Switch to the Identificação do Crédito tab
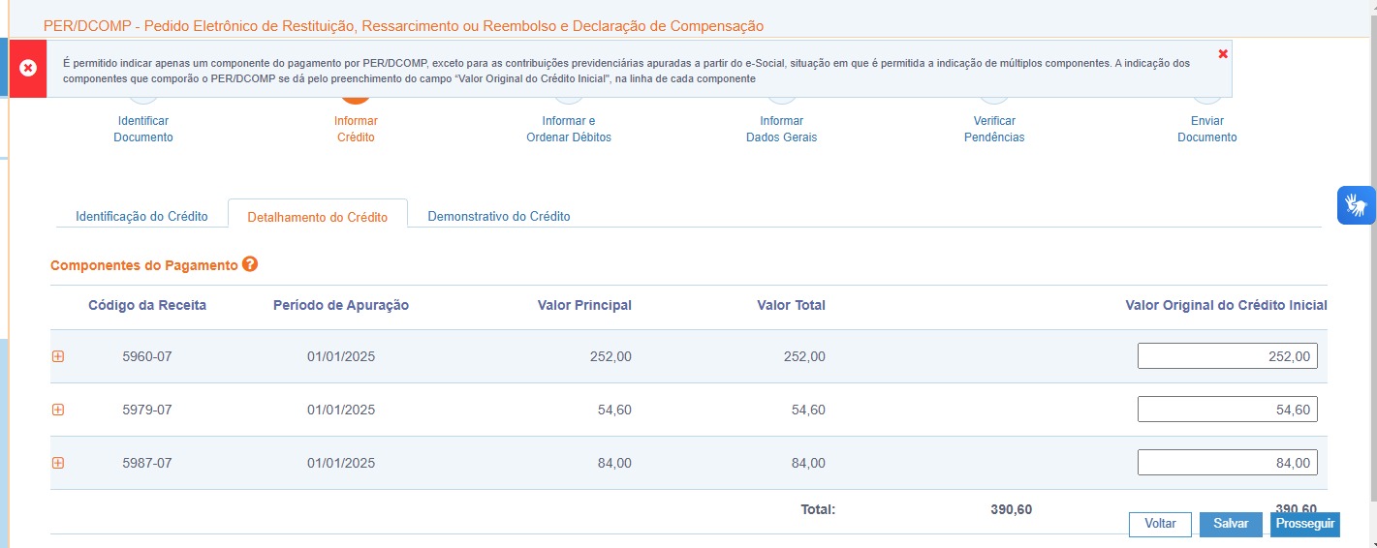 click(141, 216)
